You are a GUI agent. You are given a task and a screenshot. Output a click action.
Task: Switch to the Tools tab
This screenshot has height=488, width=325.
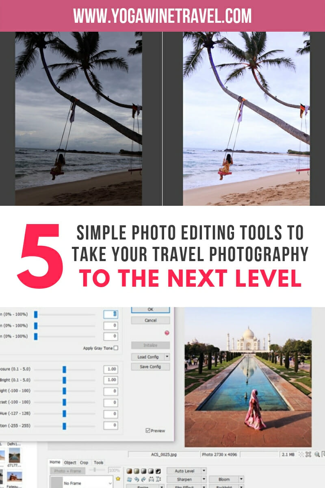[99, 462]
